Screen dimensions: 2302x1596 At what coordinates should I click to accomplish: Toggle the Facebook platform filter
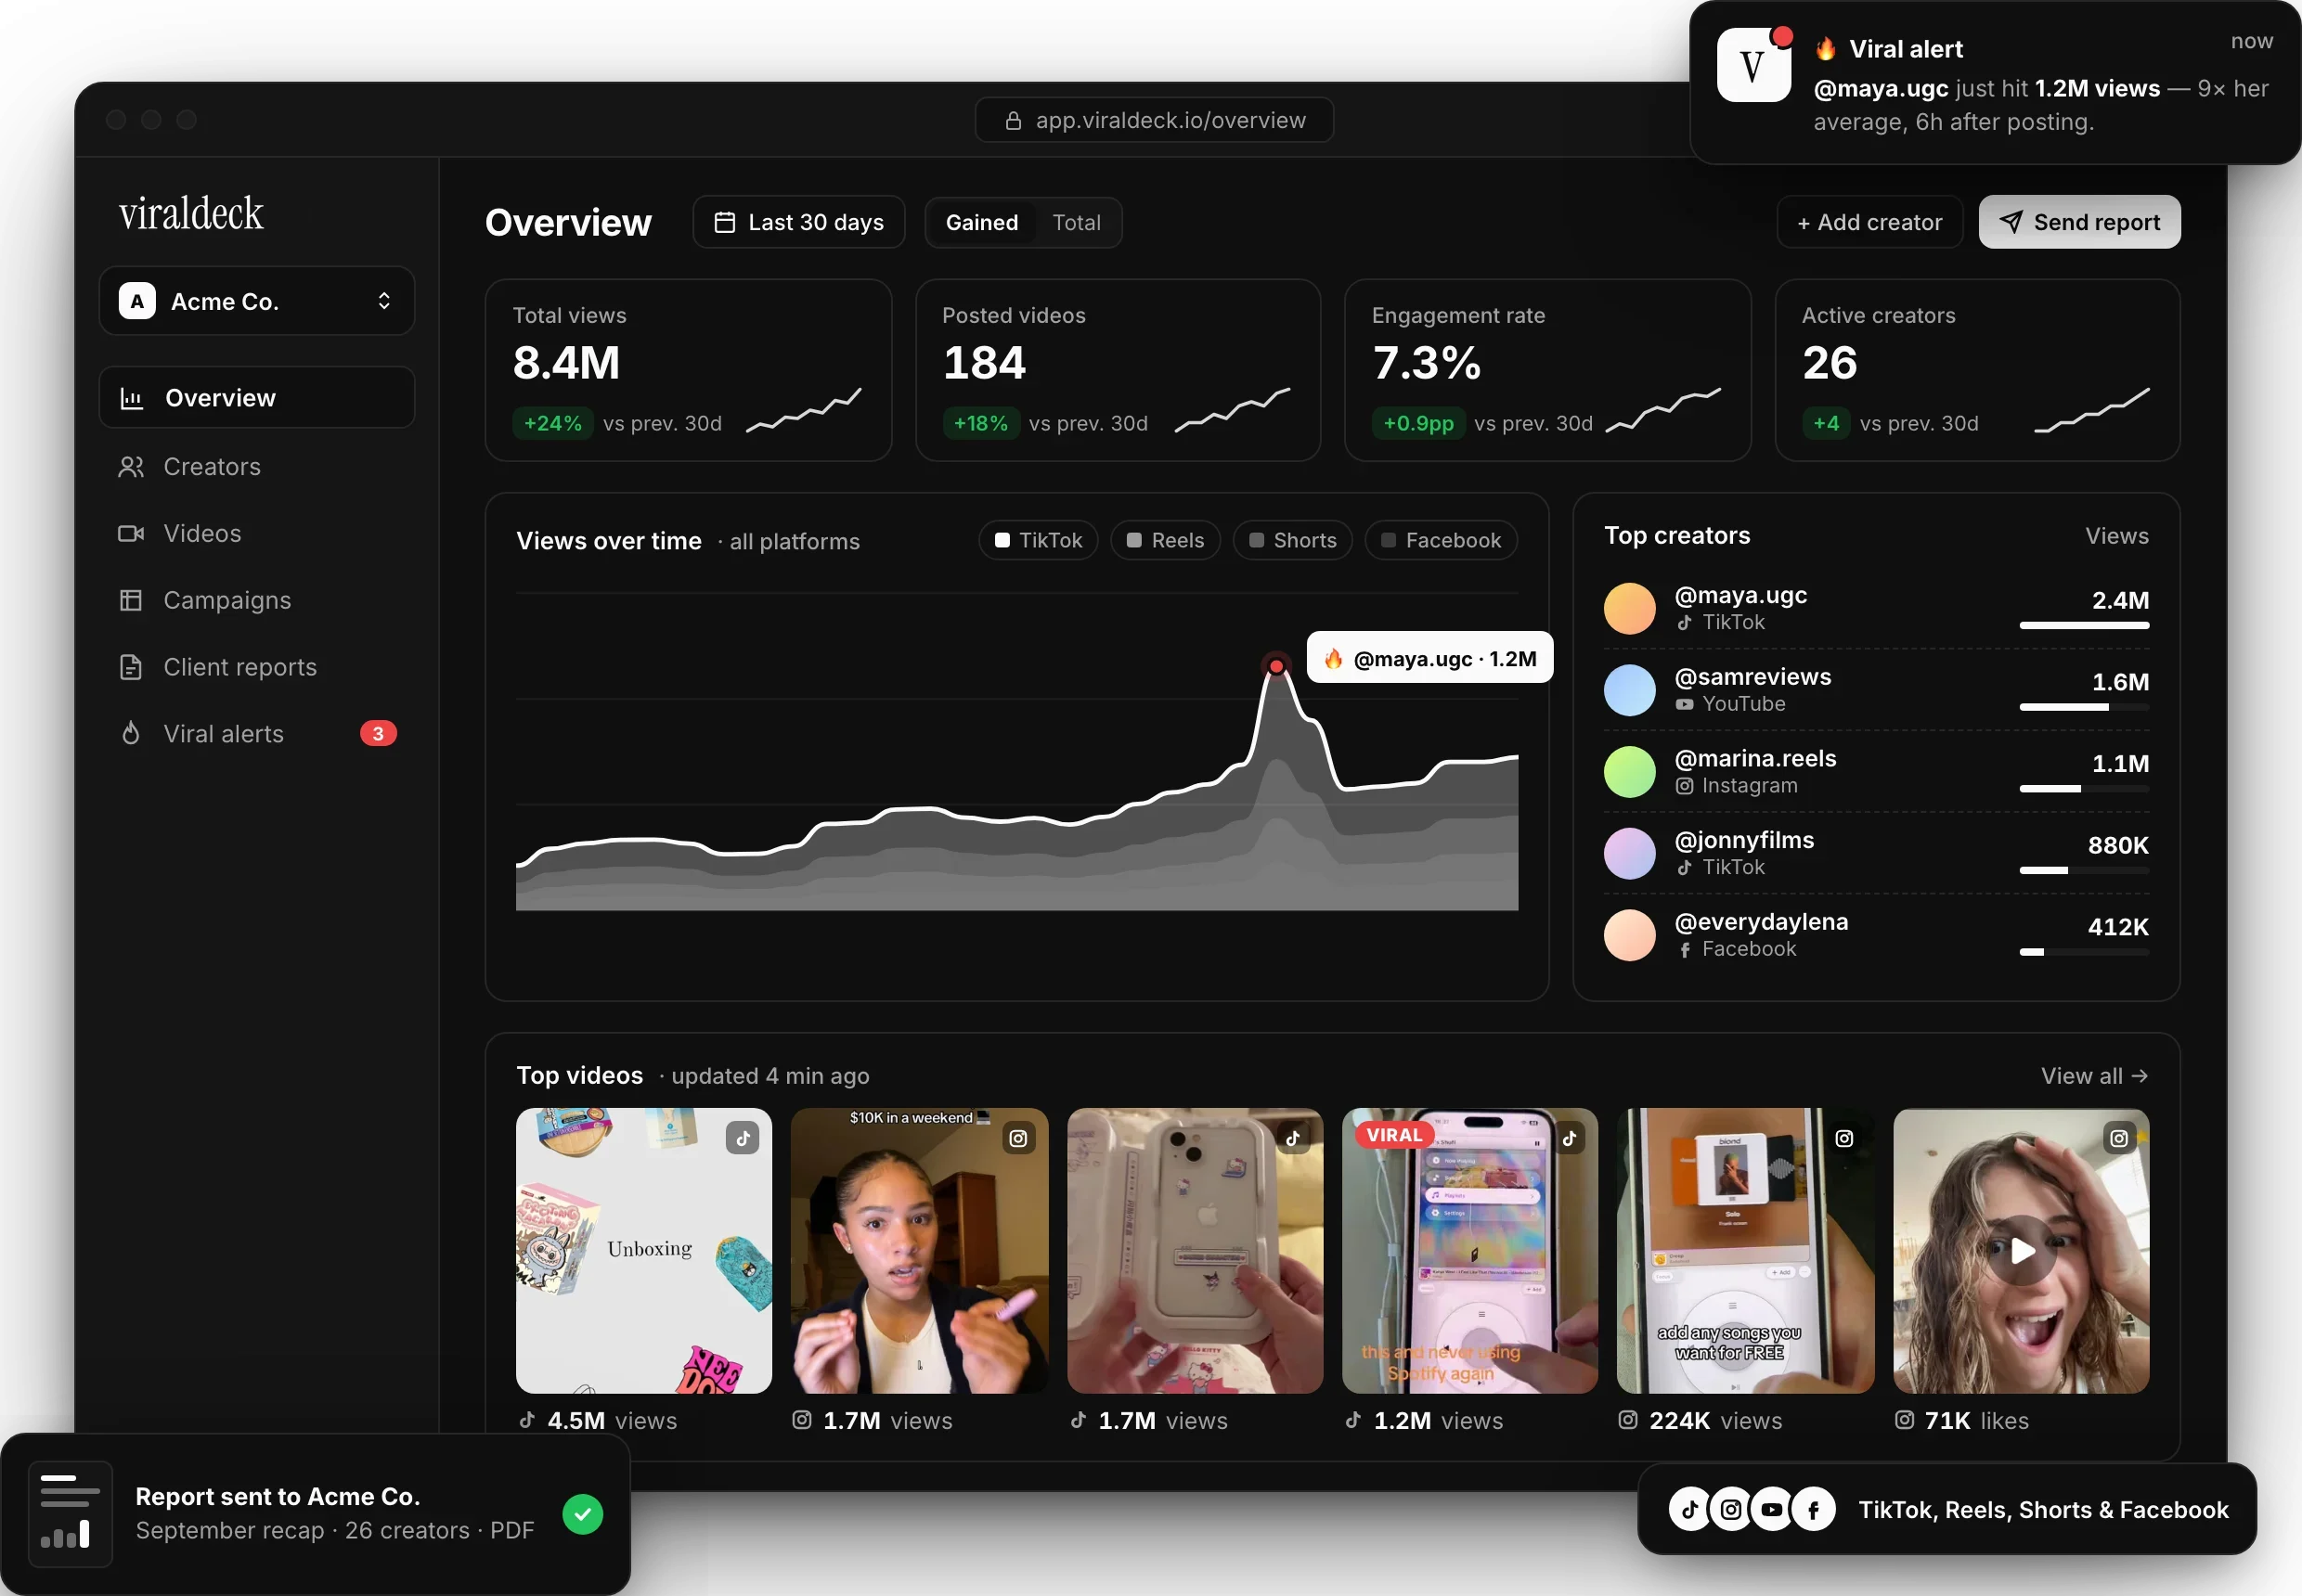tap(1441, 540)
